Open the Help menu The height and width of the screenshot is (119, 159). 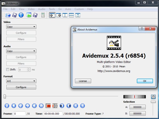(90, 9)
